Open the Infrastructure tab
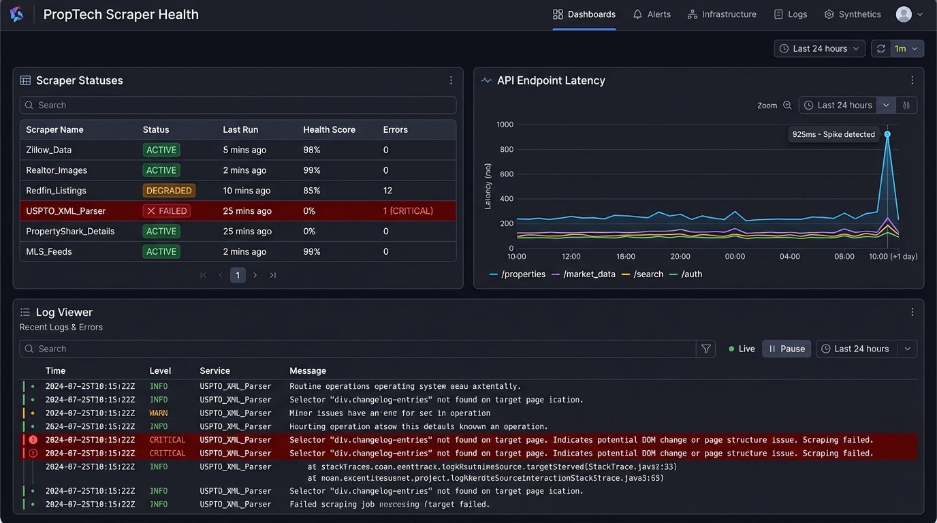937x523 pixels. [722, 14]
